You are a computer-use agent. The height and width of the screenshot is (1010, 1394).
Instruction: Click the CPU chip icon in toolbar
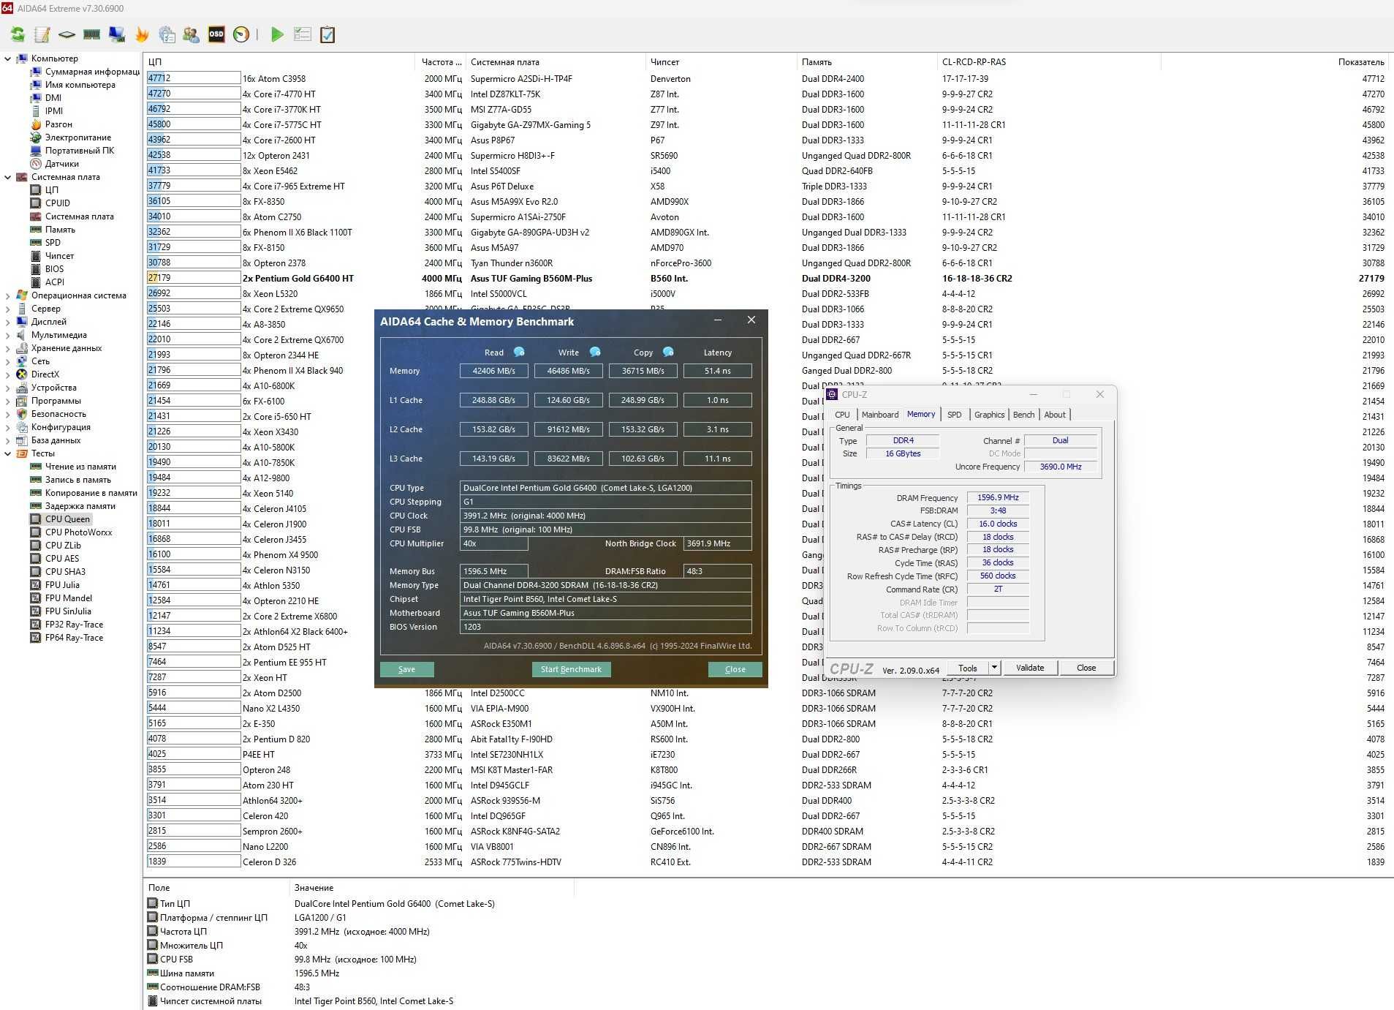[x=67, y=34]
